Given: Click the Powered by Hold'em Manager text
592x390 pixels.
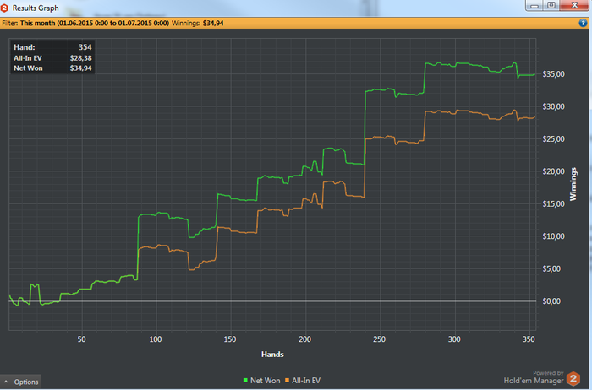Looking at the screenshot, I should (534, 377).
